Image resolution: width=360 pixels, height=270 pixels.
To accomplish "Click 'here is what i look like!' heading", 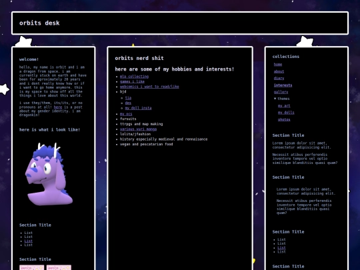I will click(x=49, y=130).
